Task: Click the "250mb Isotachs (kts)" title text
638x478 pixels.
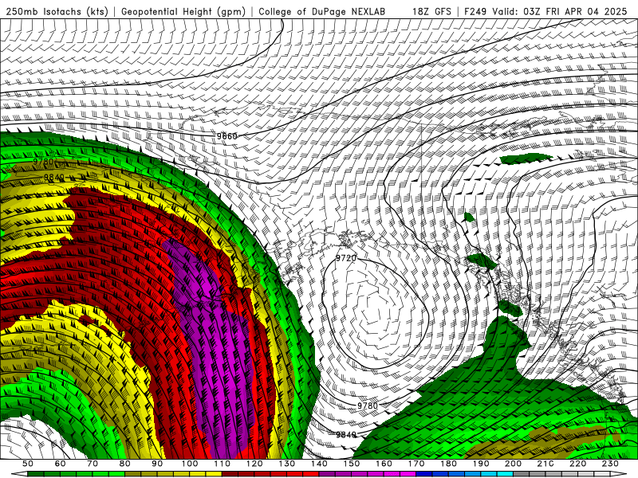Action: (x=57, y=11)
